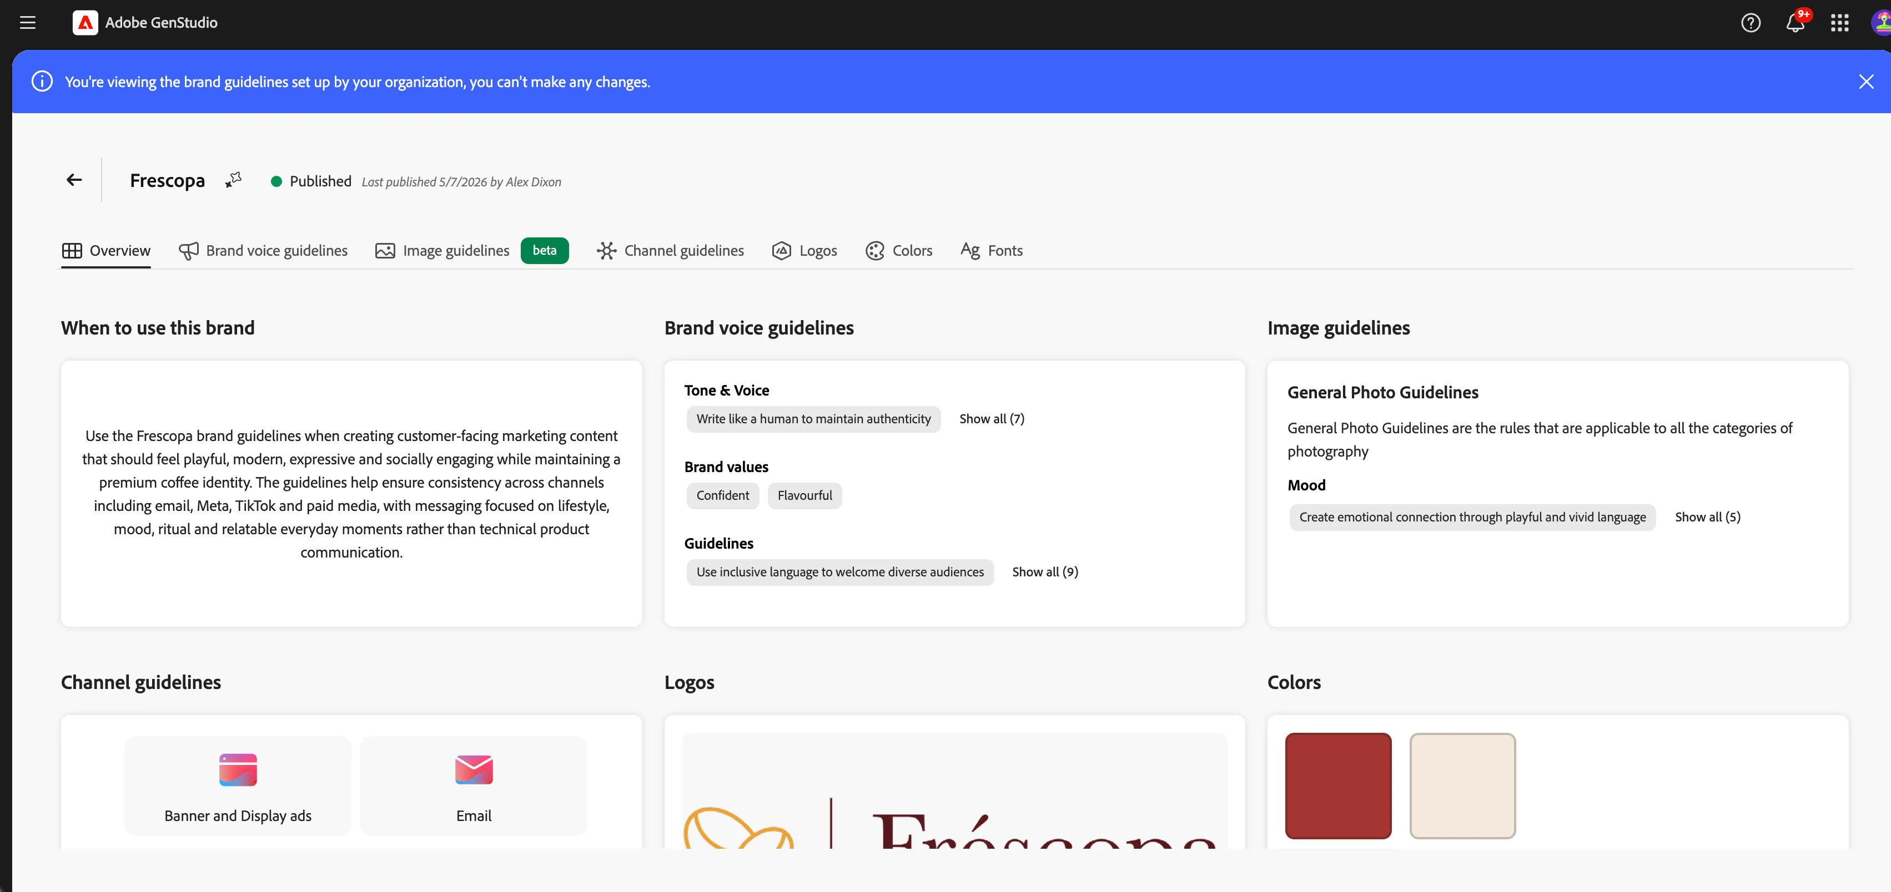The image size is (1891, 892).
Task: Show all 7 Tone & Voice items
Action: coord(992,419)
